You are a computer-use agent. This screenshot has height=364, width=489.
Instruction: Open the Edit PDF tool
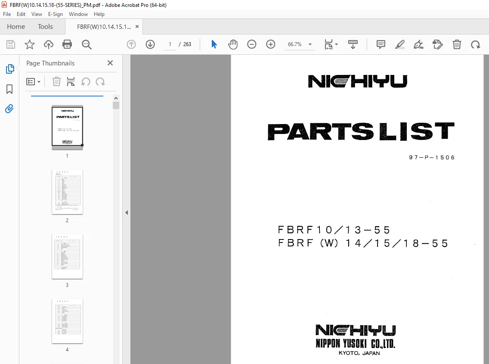click(x=437, y=44)
